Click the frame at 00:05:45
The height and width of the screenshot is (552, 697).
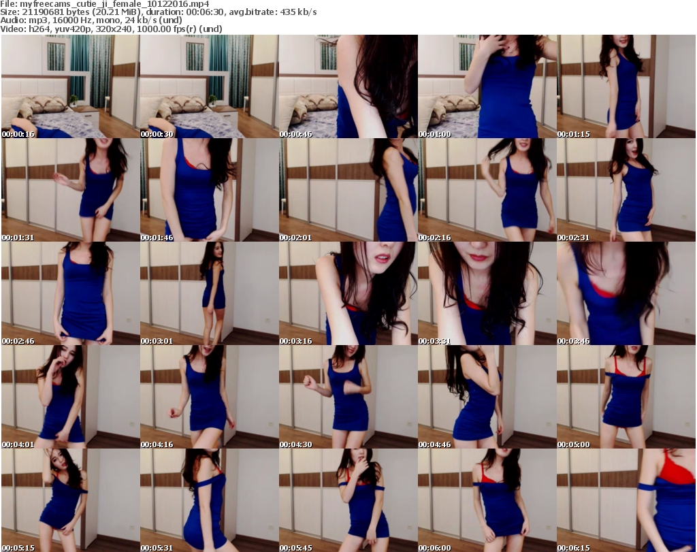[x=348, y=500]
